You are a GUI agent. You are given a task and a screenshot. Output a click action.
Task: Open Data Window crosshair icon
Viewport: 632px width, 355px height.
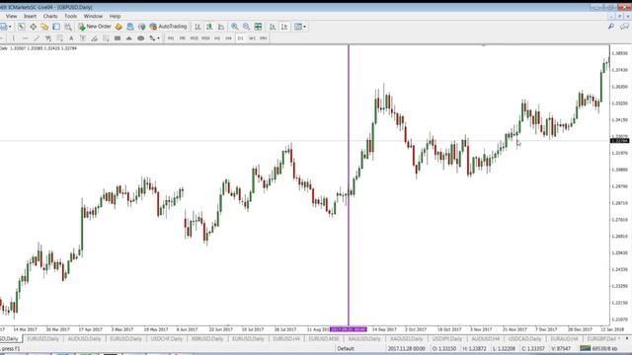click(x=33, y=27)
